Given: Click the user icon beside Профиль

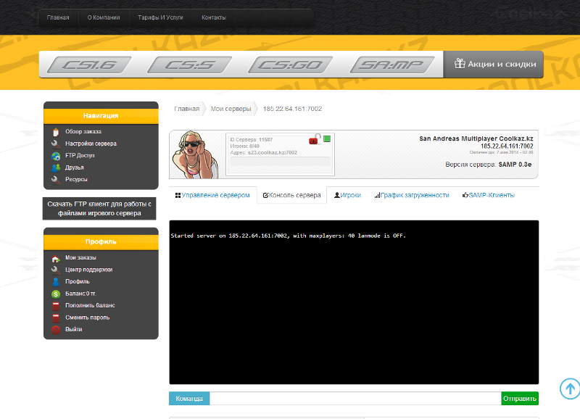Looking at the screenshot, I should (x=56, y=282).
